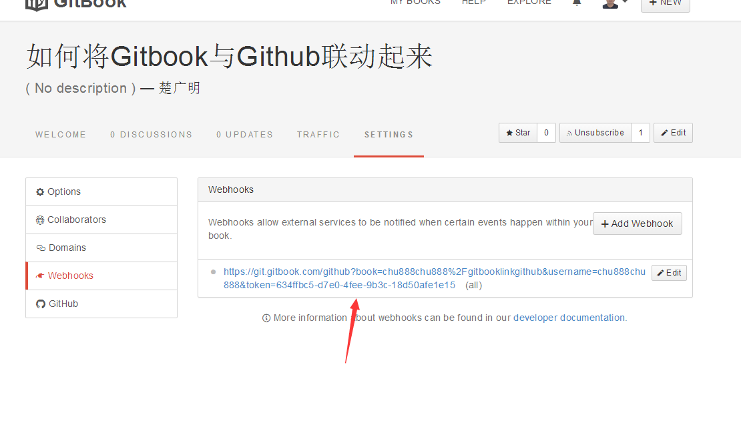
Task: Click the webhook status dot
Action: 213,272
